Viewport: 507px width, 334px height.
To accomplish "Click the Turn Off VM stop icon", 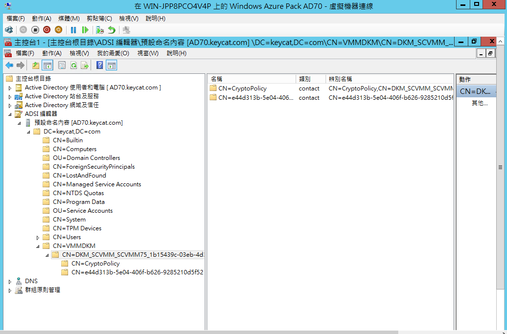I will pyautogui.click(x=35, y=30).
